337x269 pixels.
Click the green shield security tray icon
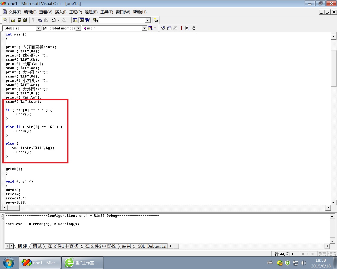tap(288, 263)
